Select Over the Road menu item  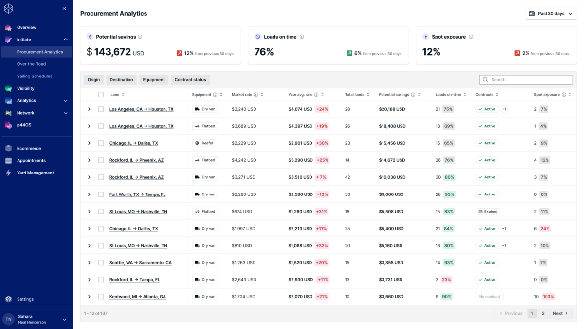31,64
